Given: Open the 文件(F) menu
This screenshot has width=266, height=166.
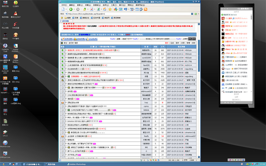Looking at the screenshot, I should [64, 5].
